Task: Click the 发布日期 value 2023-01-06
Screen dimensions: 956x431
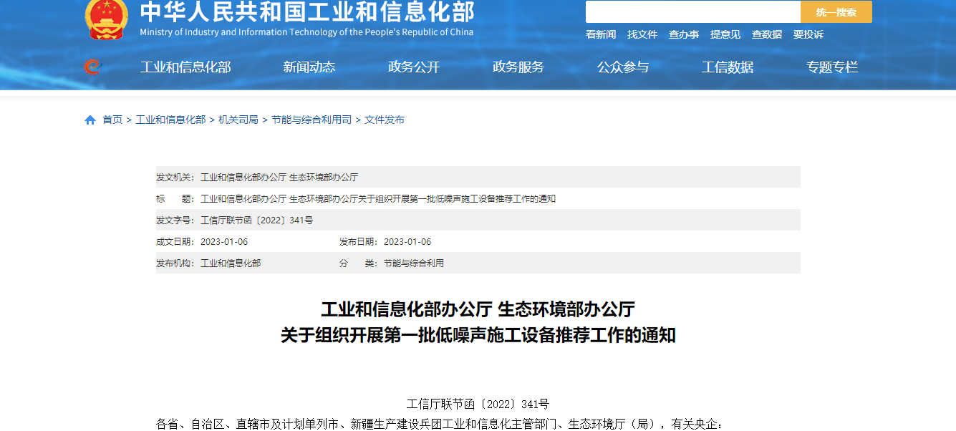Action: coord(407,242)
